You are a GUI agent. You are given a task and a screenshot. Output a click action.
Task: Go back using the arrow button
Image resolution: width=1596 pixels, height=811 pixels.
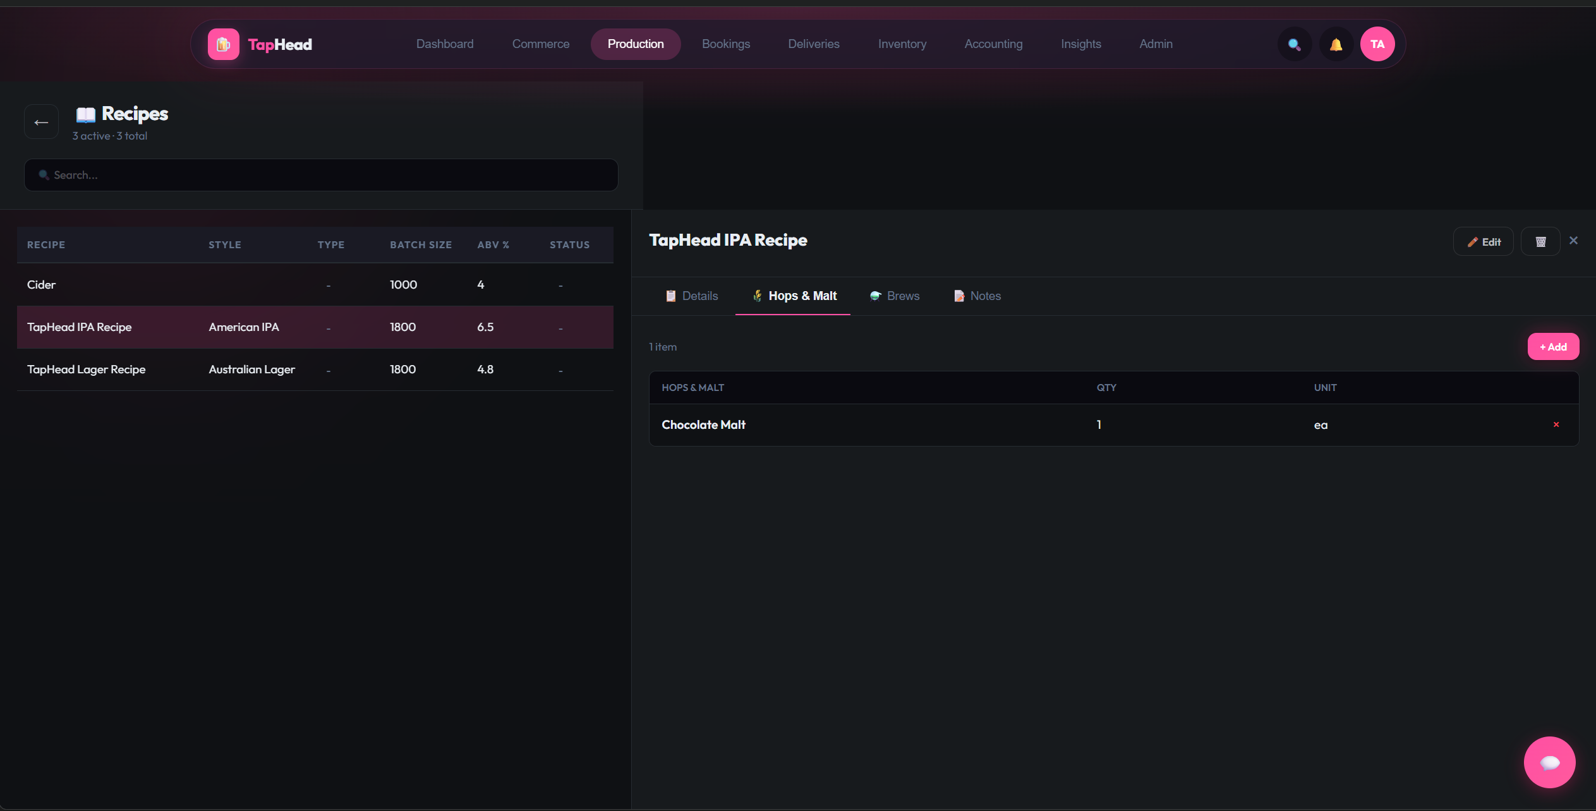(x=41, y=122)
